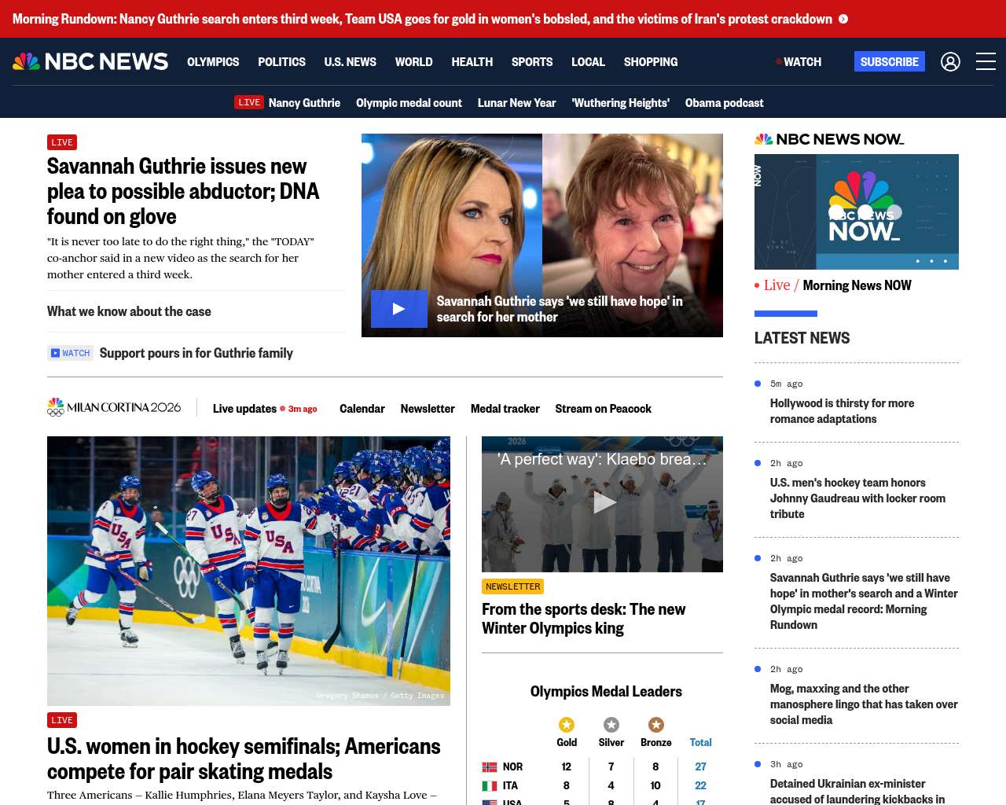Click the Subscribe button

(889, 61)
